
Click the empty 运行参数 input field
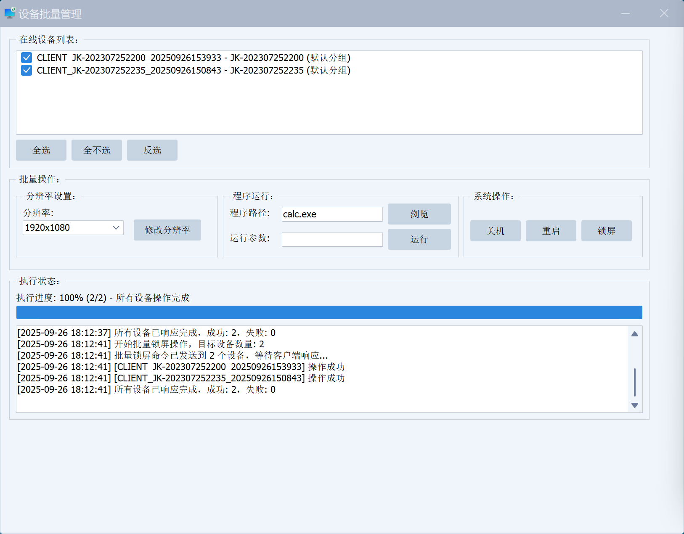click(332, 239)
